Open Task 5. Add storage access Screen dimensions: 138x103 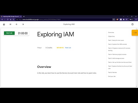coord(116,58)
